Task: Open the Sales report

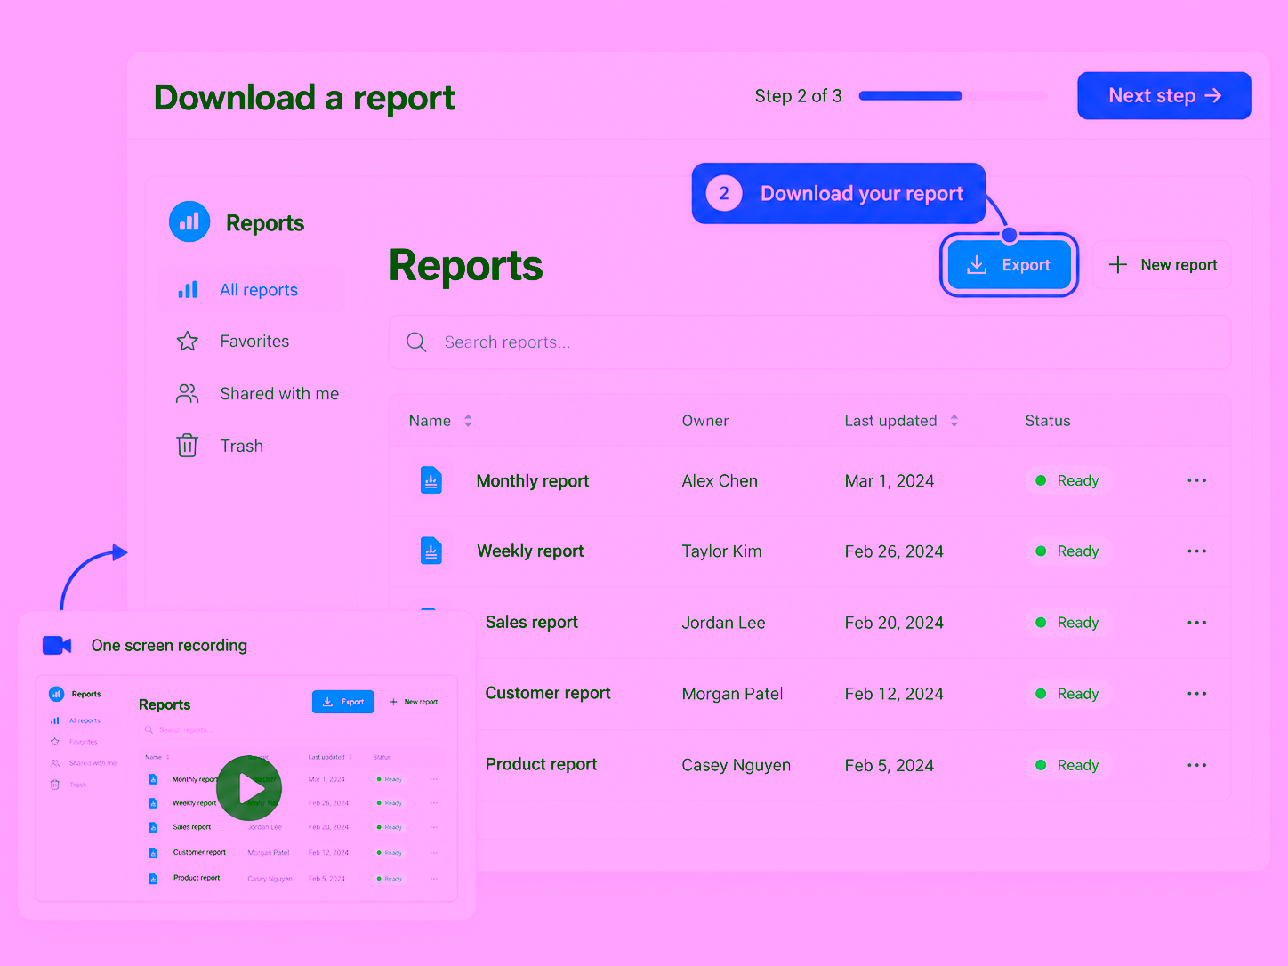Action: coord(532,623)
